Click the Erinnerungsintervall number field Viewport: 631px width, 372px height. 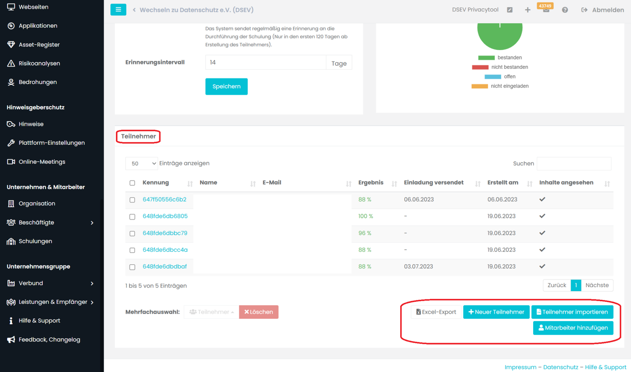pos(266,63)
